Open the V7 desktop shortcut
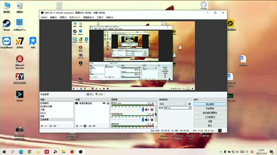 20,43
